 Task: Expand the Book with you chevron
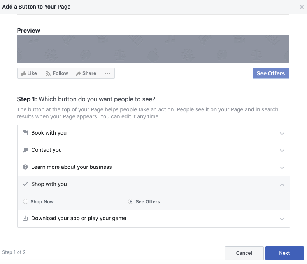[x=282, y=133]
